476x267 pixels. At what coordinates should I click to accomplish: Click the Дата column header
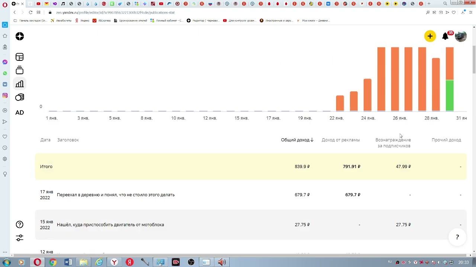(x=45, y=140)
